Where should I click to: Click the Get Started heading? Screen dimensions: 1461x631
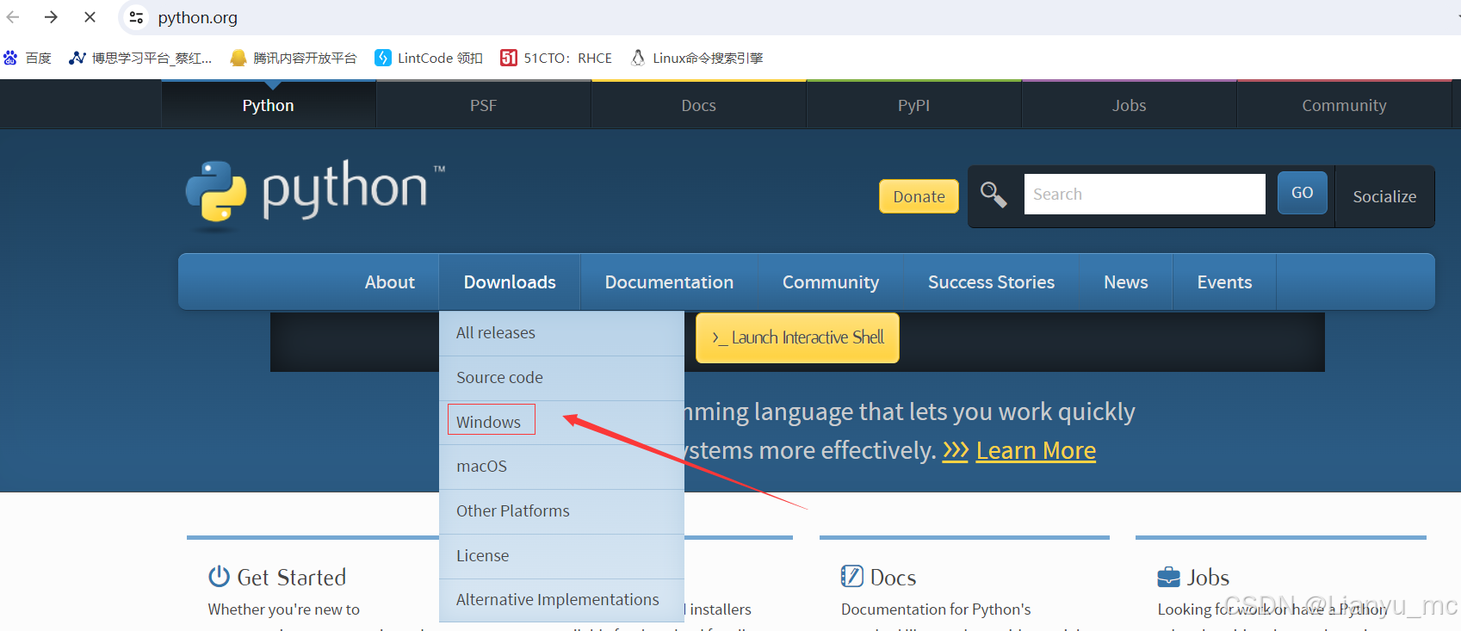(x=291, y=577)
